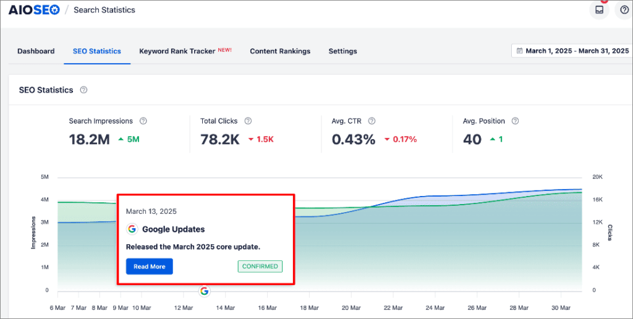Viewport: 633px width, 319px height.
Task: Switch to the Content Rankings tab
Action: point(280,51)
